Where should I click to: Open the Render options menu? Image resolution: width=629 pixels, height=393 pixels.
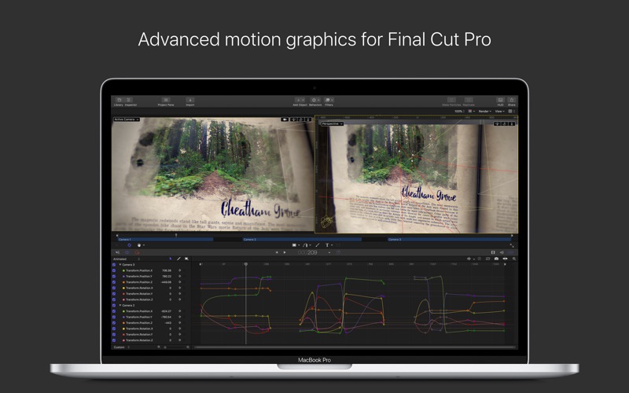(484, 111)
